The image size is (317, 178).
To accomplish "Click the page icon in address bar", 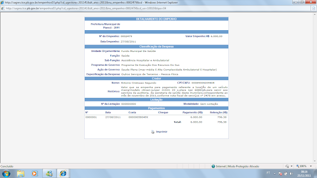I will (x=2, y=8).
